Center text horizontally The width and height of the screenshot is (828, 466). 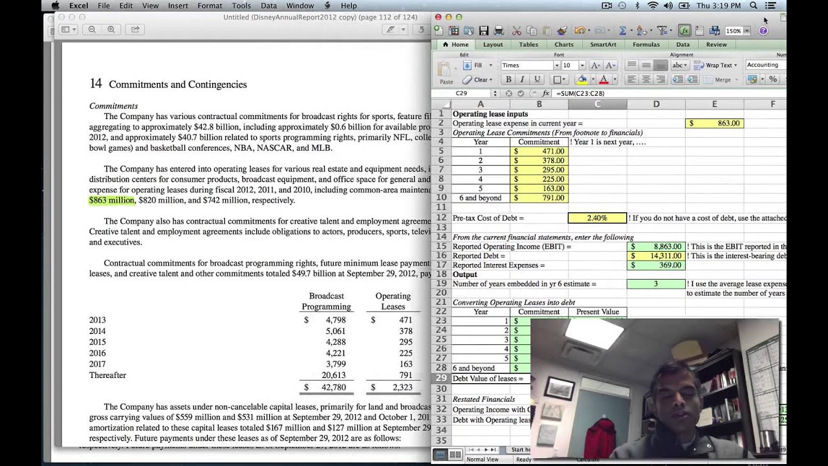tap(646, 79)
